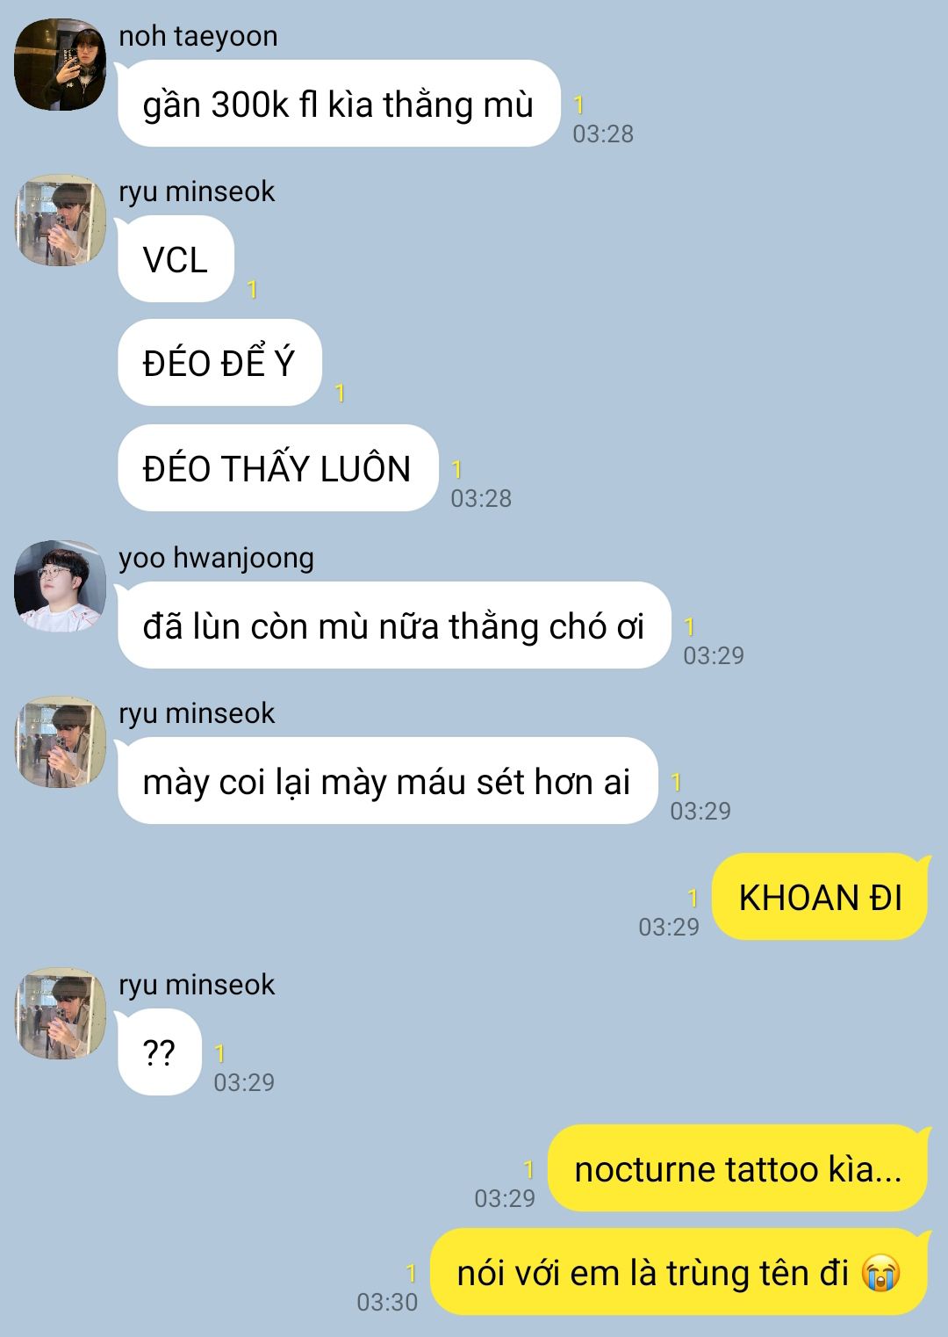
Task: Click the yoo hwanjoong sender name
Action: coord(216,558)
